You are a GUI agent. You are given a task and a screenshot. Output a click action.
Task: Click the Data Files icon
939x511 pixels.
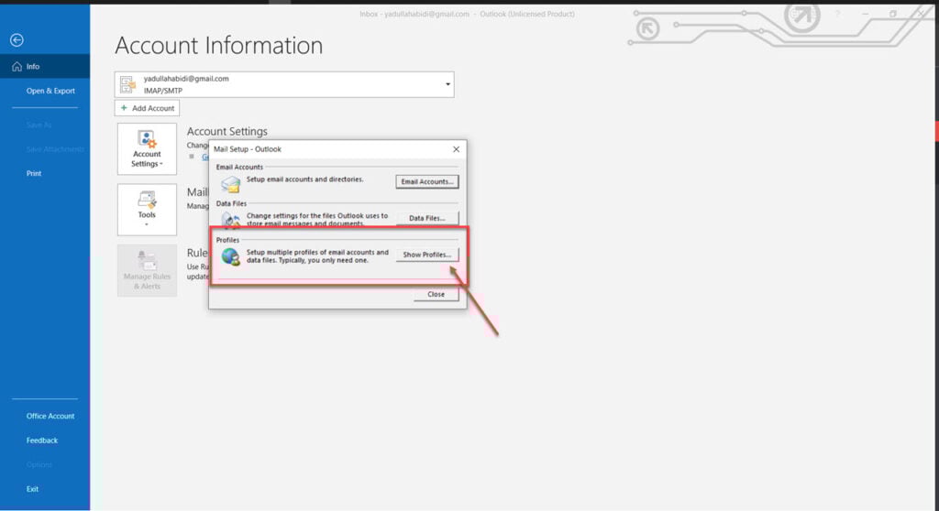[230, 220]
